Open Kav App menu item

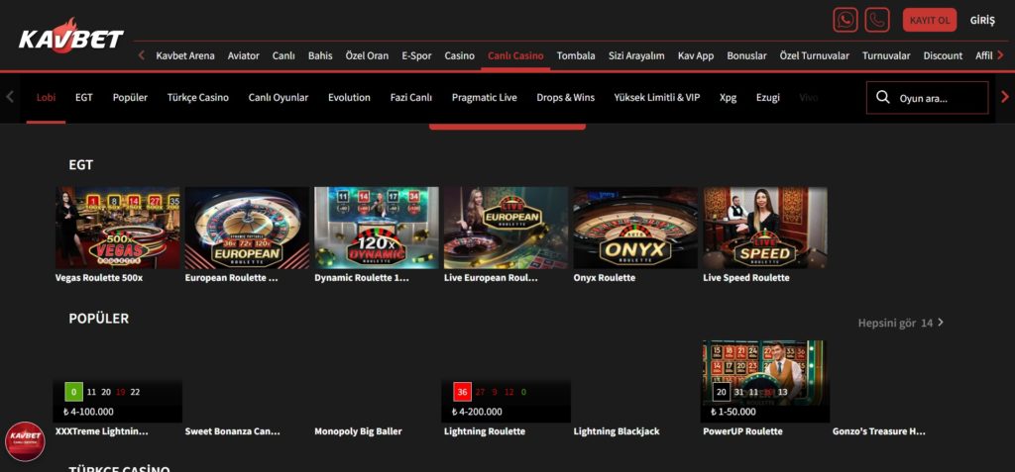tap(696, 55)
